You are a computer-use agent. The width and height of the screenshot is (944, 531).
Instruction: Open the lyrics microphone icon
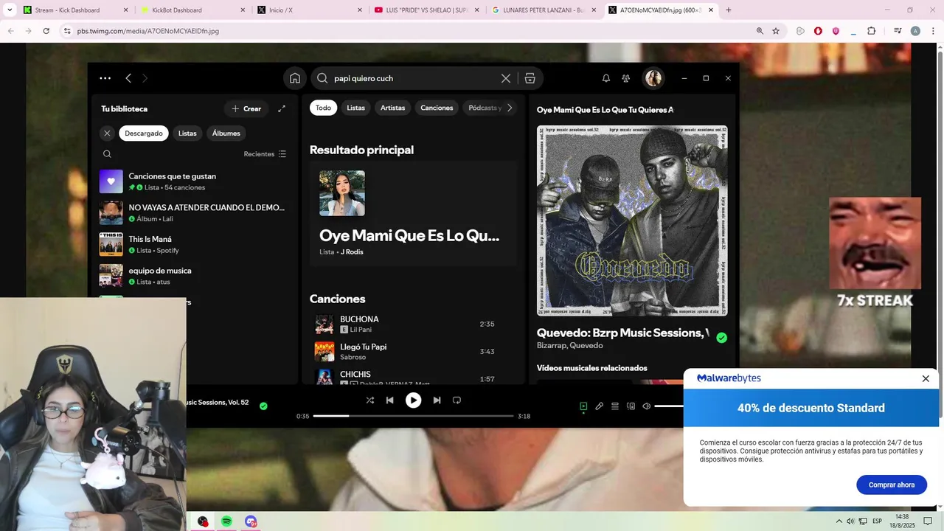(600, 406)
